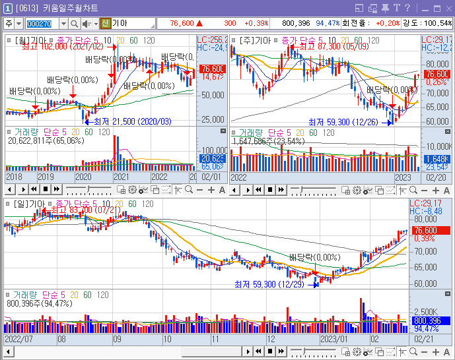The image size is (455, 360).
Task: Adjust monthly chart zoom slider
Action: pos(88,190)
